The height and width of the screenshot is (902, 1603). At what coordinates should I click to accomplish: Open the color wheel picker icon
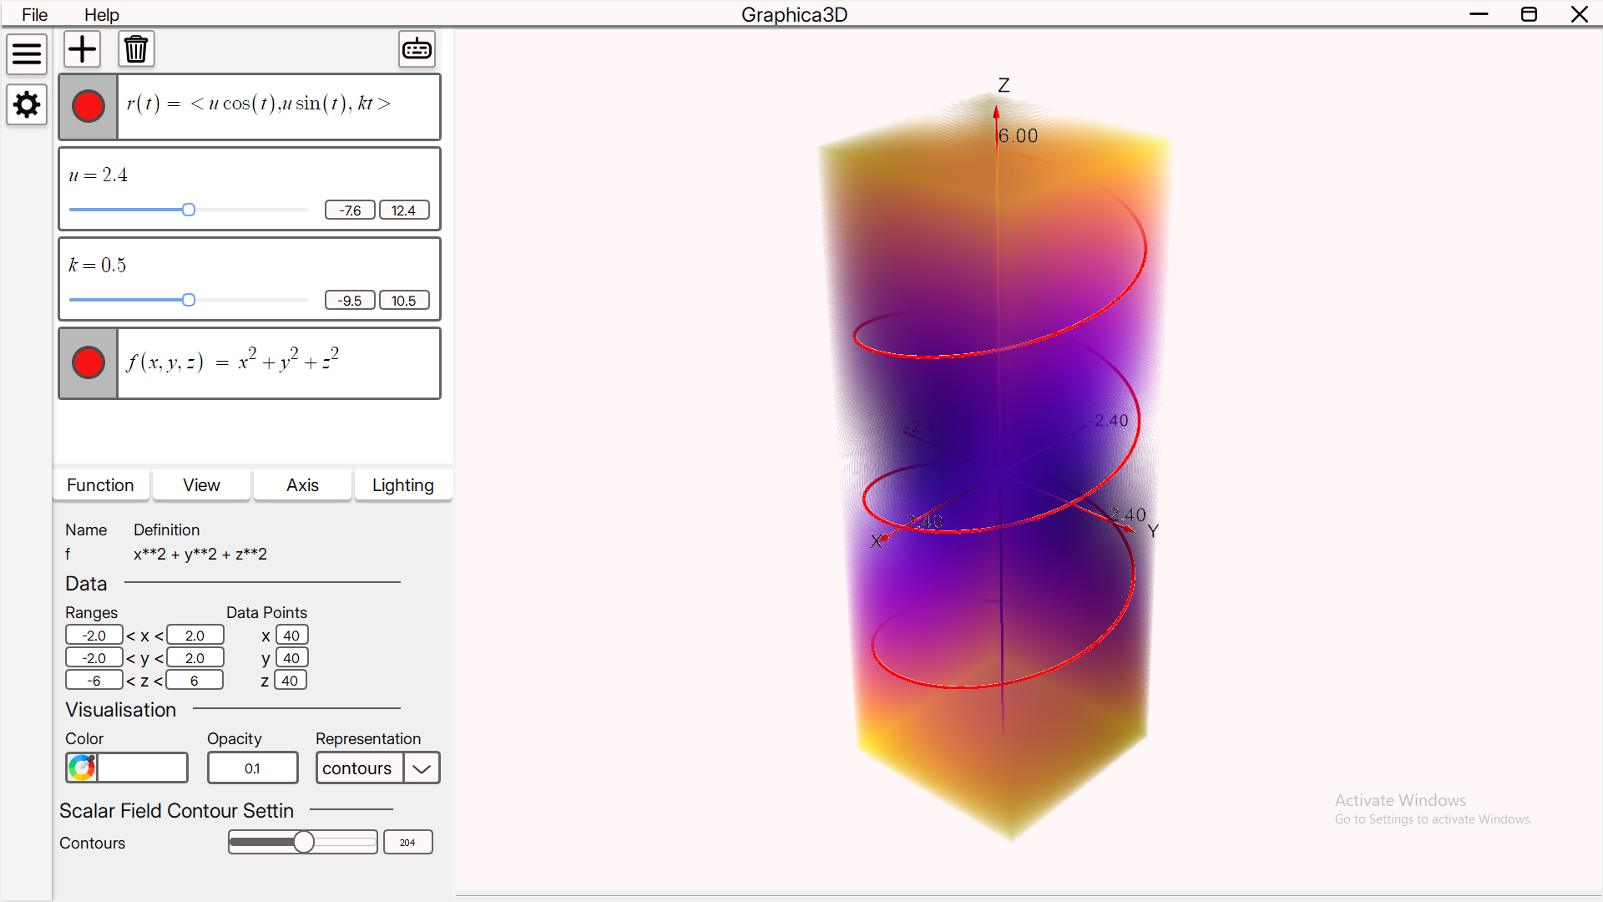click(x=82, y=768)
